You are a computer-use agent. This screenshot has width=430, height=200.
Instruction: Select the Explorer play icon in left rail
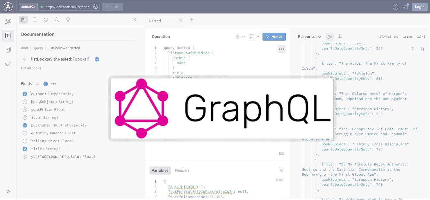(8, 35)
